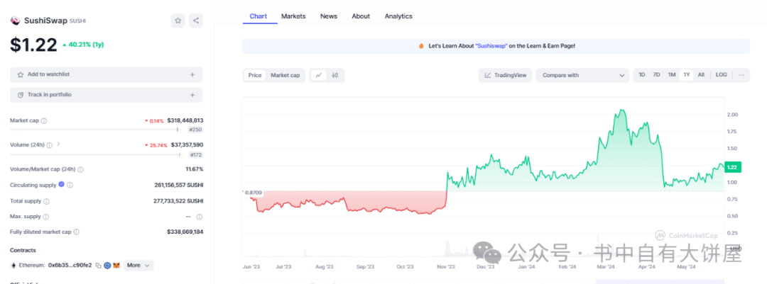Viewport: 767px width, 284px height.
Task: Set chart range to 1M
Action: point(672,74)
